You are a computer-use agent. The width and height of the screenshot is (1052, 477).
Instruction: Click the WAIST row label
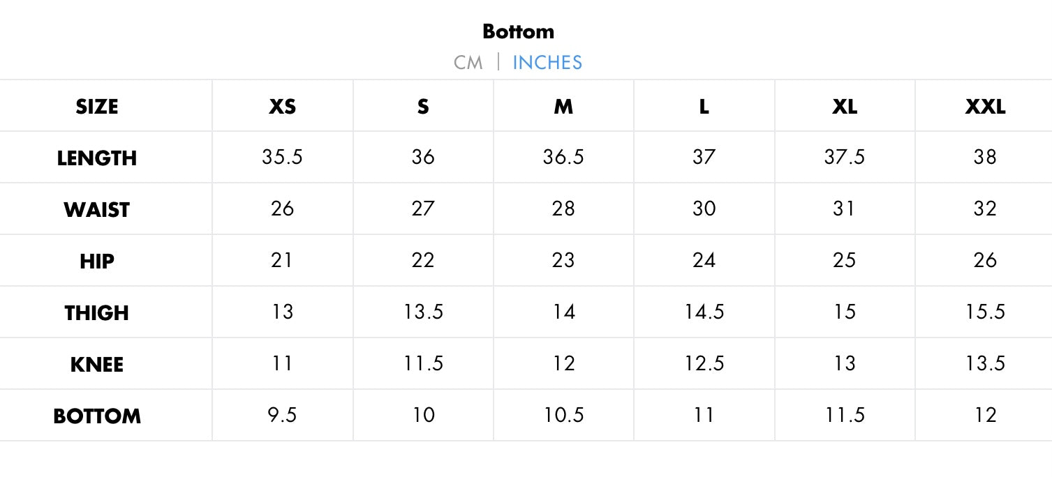97,210
